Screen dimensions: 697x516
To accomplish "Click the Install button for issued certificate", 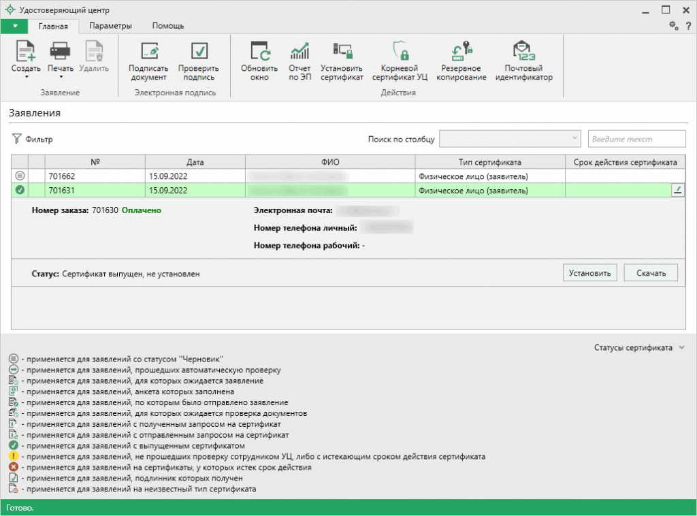I will click(589, 273).
